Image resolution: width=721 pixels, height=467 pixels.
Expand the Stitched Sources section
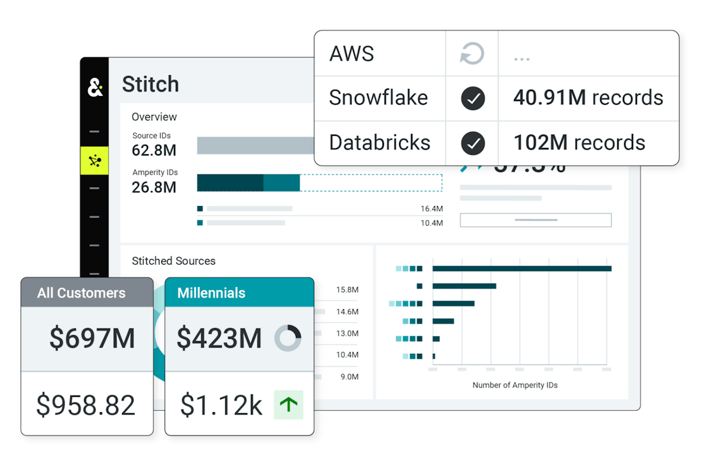(173, 261)
